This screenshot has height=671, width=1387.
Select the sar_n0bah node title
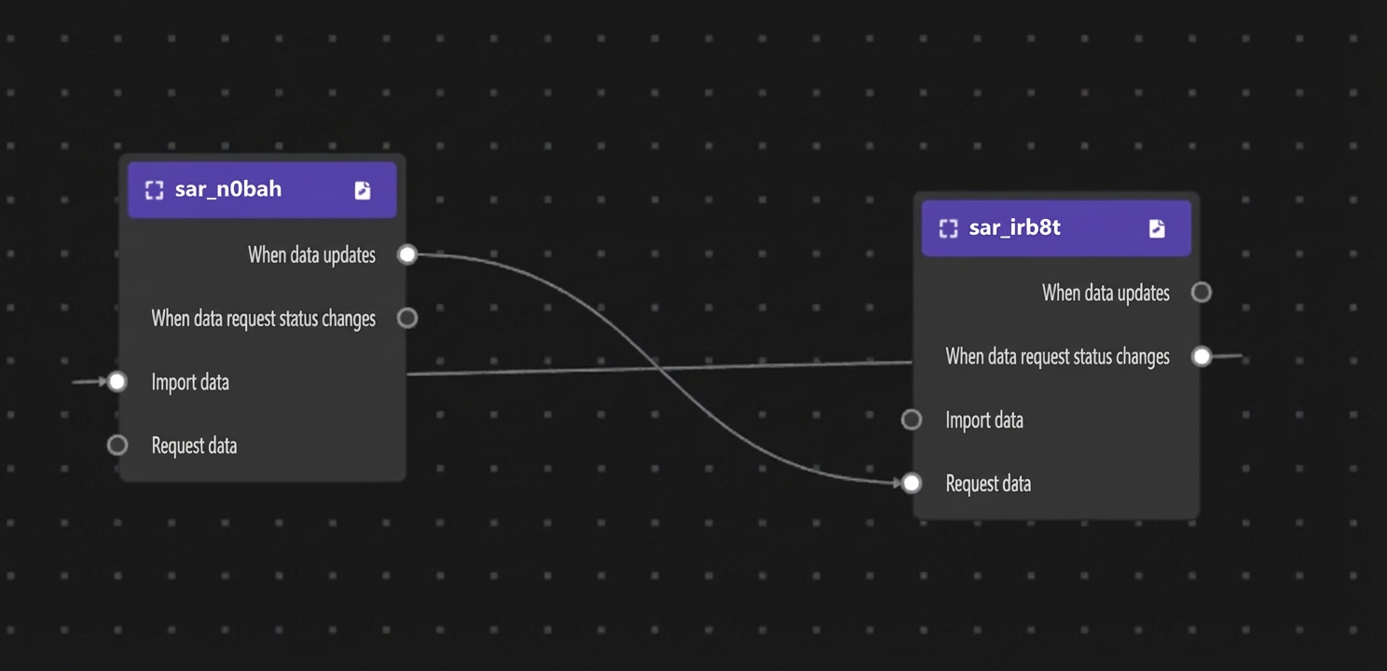click(228, 189)
